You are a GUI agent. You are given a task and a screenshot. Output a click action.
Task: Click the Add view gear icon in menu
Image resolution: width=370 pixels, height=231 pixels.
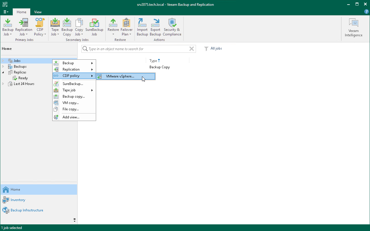pyautogui.click(x=56, y=117)
